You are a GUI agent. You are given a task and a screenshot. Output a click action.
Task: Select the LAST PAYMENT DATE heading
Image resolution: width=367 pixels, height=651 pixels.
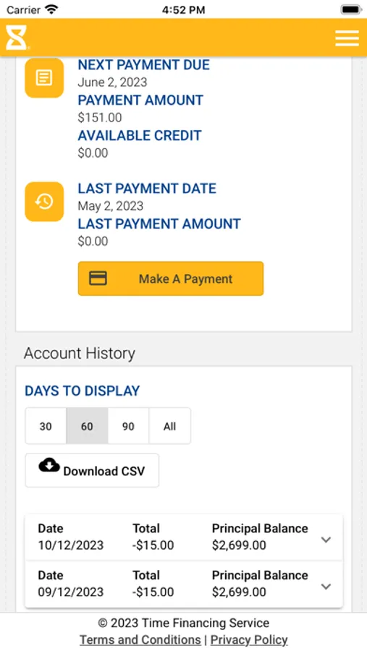[147, 189]
